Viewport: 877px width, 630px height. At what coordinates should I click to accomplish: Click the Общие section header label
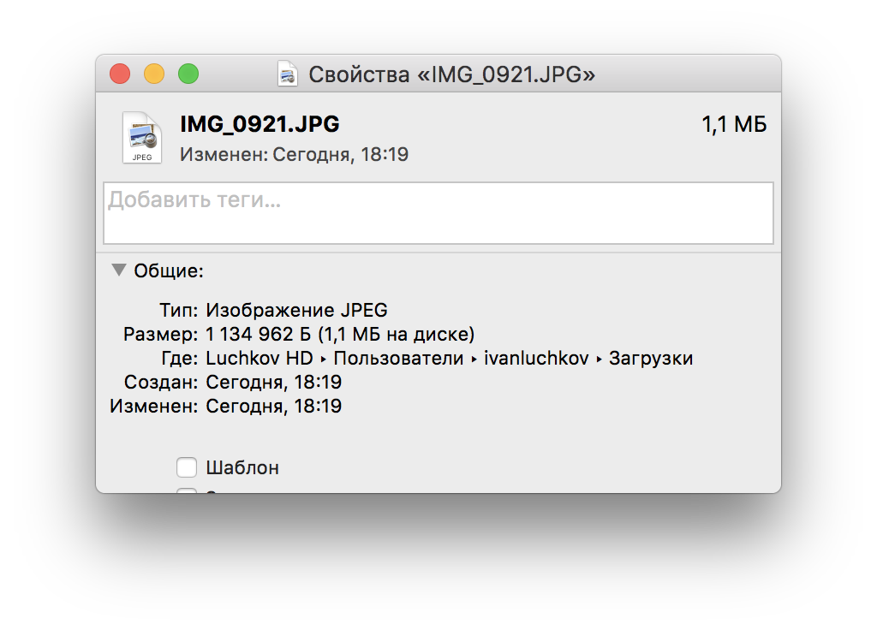pyautogui.click(x=169, y=271)
